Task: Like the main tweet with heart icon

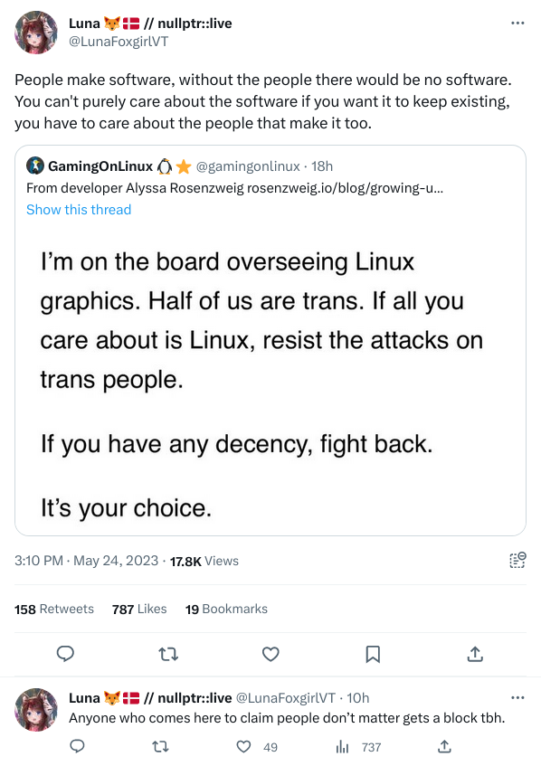Action: click(x=270, y=654)
